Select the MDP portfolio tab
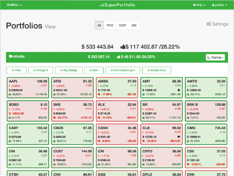This screenshot has width=234, height=176. point(123,25)
